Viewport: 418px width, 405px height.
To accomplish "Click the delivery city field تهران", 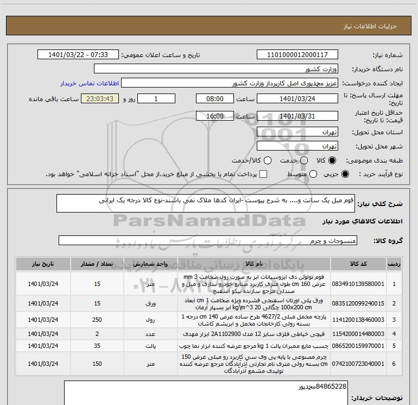I will point(297,146).
